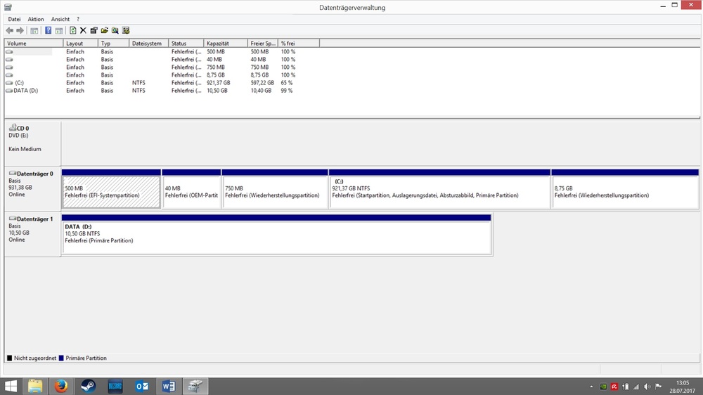Open Steam from the taskbar
703x395 pixels.
89,386
